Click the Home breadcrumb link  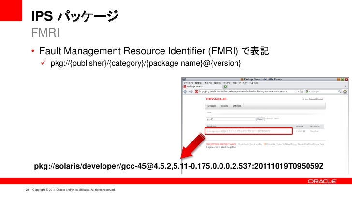(x=209, y=113)
